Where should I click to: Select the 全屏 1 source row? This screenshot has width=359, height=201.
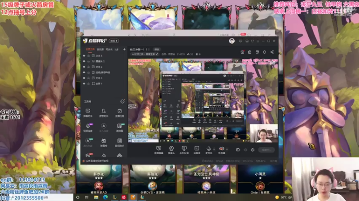click(x=104, y=84)
